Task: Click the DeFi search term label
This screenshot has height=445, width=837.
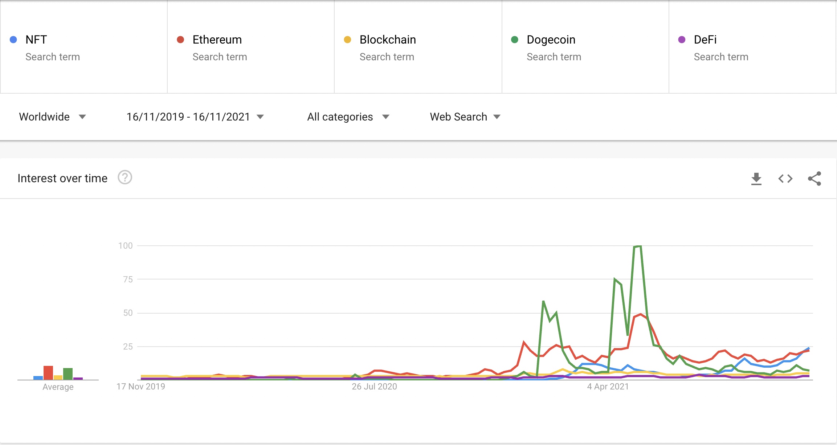Action: click(705, 40)
